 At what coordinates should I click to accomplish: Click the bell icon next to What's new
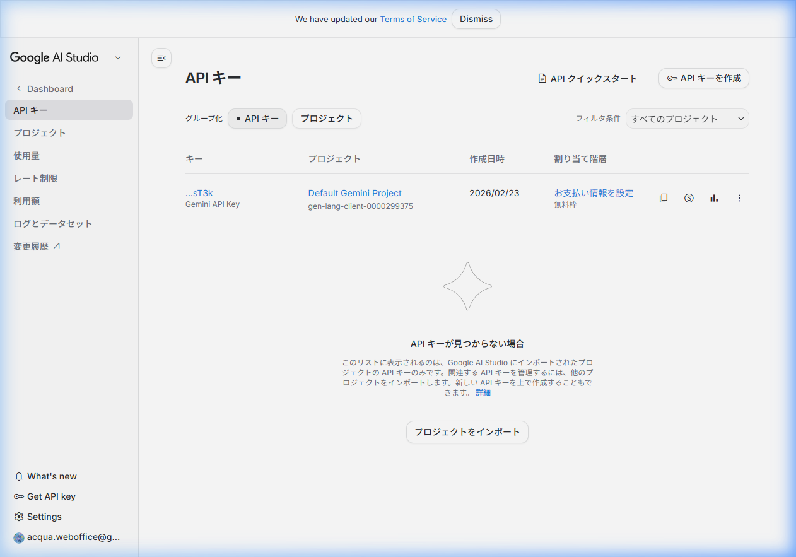point(19,476)
